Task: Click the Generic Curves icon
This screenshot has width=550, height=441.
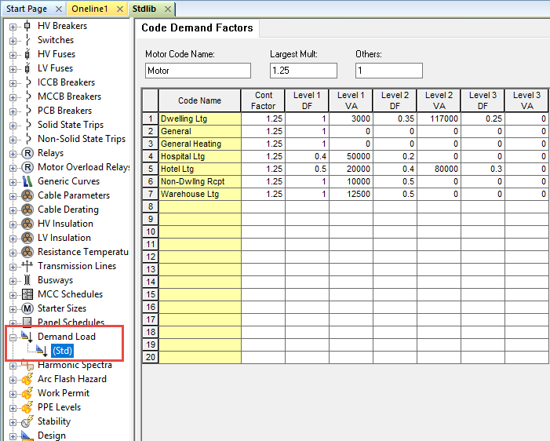Action: (27, 181)
